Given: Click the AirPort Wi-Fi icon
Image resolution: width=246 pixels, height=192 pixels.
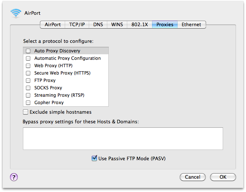Looking at the screenshot, I should 16,13.
